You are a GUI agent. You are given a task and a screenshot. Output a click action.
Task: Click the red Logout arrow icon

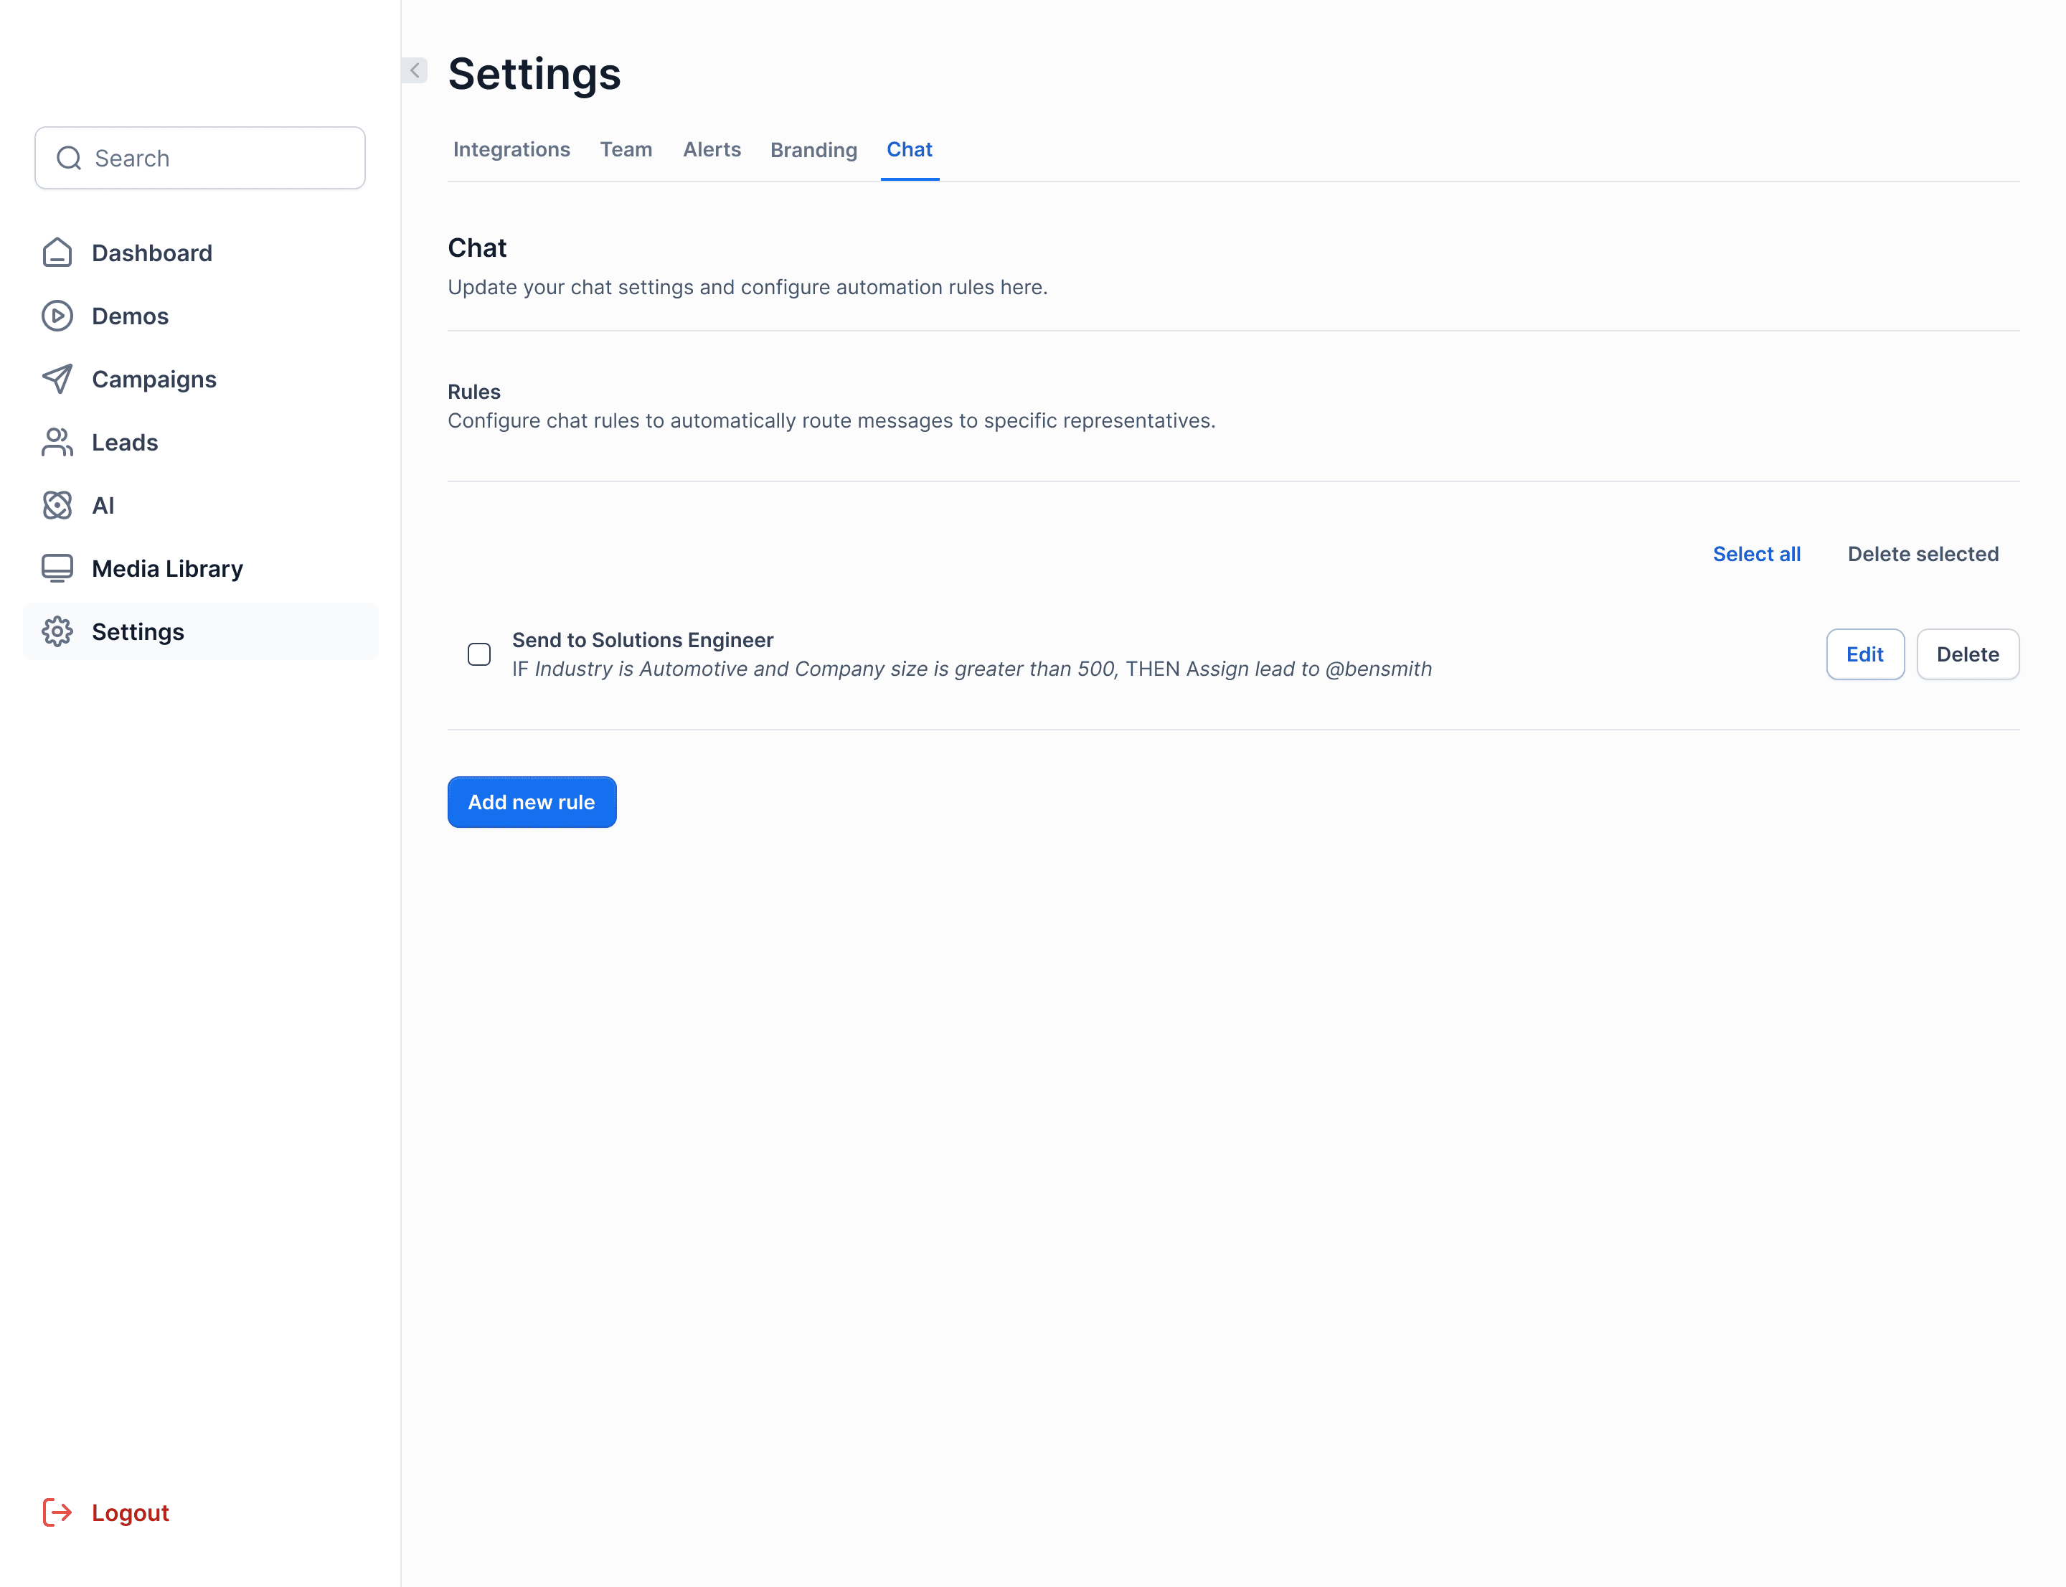coord(57,1512)
